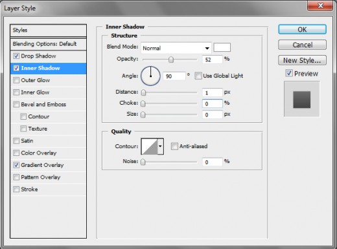Viewport: 337px width, 249px height.
Task: Click the Size value field
Action: coord(212,114)
